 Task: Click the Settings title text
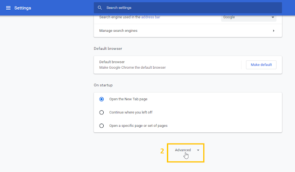point(23,8)
